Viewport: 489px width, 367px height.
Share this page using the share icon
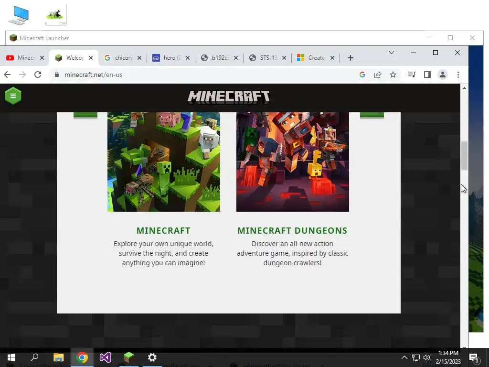(378, 75)
